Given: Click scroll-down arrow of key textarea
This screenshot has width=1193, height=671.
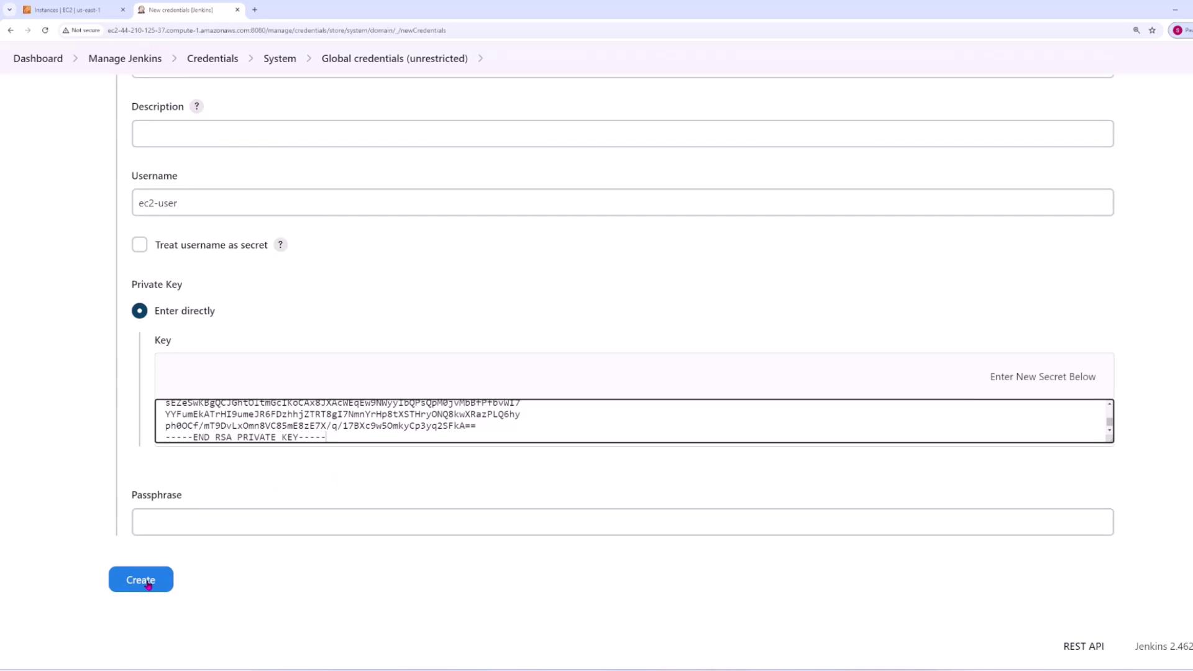Looking at the screenshot, I should coord(1109,430).
